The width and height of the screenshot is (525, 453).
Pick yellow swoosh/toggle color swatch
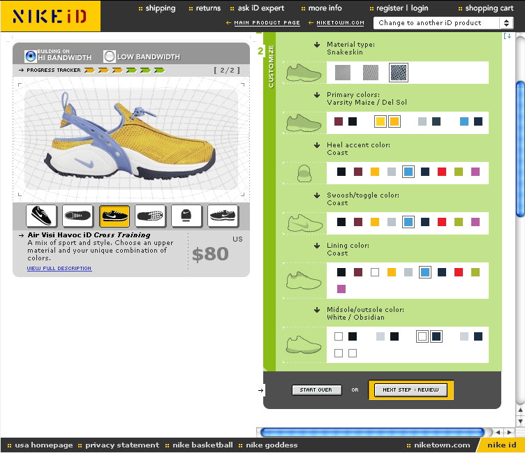click(375, 222)
